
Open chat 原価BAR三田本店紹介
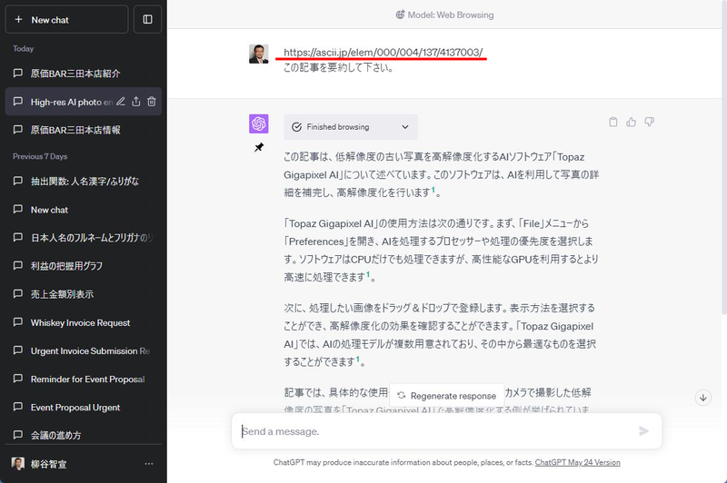pos(84,74)
